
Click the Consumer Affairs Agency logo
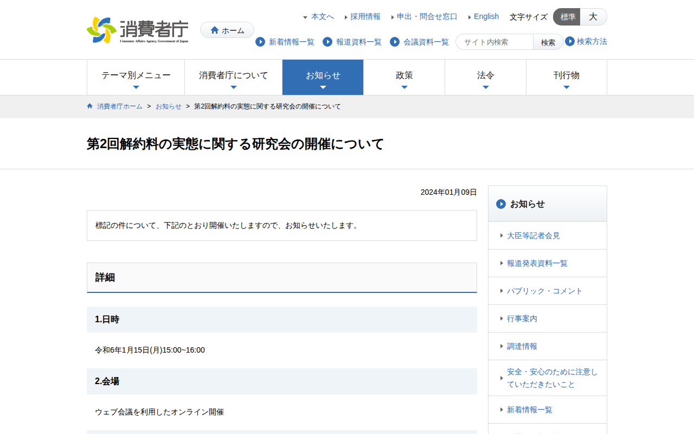tap(138, 30)
